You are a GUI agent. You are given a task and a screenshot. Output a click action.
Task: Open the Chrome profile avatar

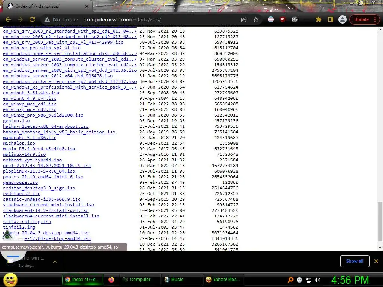(x=343, y=19)
